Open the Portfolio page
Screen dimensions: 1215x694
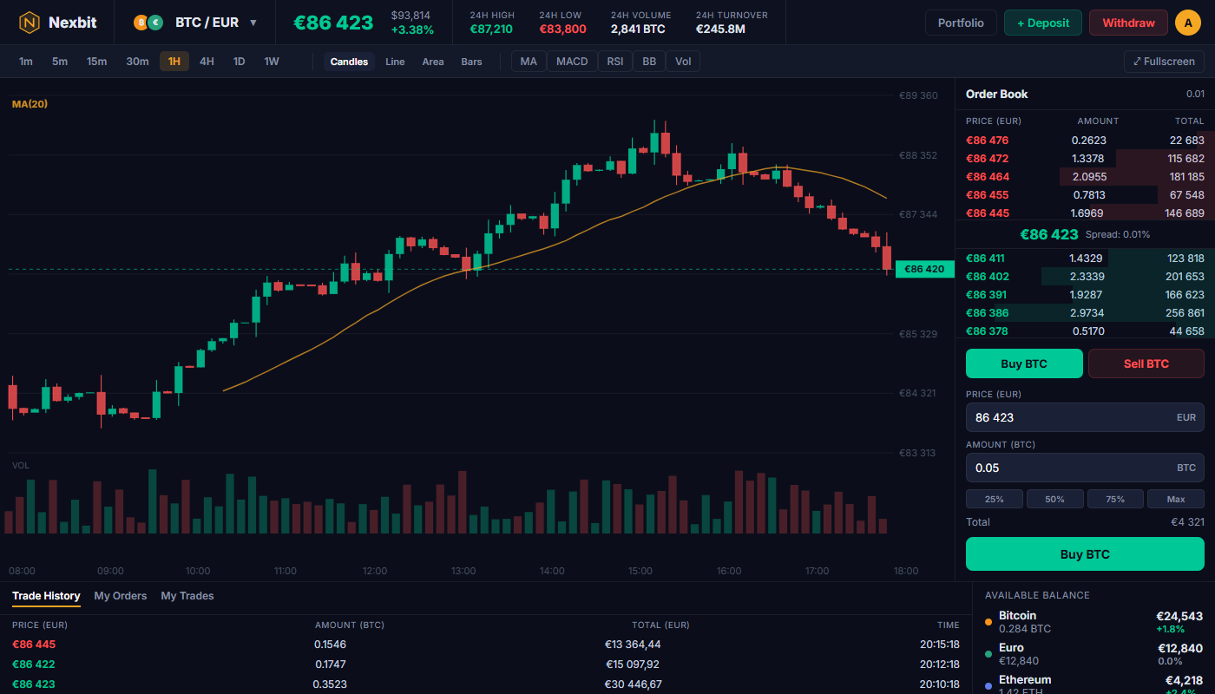click(961, 23)
